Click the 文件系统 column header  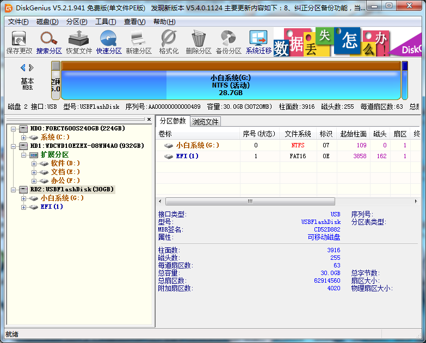pyautogui.click(x=298, y=134)
